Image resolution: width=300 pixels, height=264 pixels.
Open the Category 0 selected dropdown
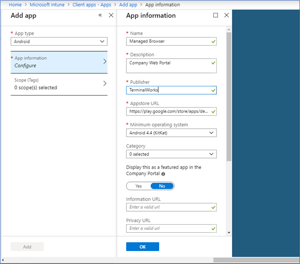171,154
